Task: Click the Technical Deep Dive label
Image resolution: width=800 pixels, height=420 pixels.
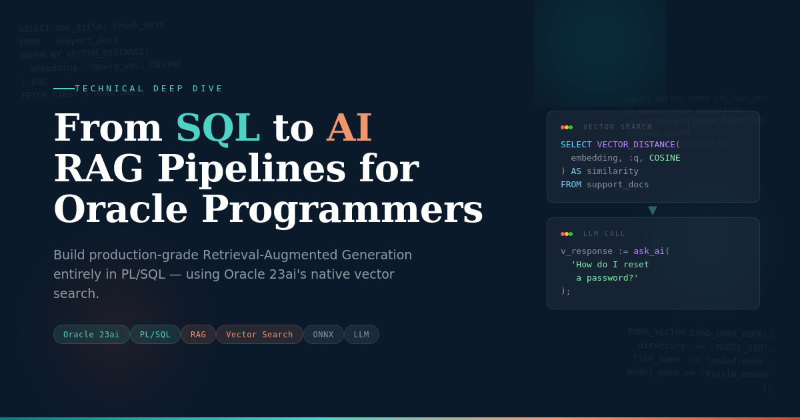Action: pos(149,89)
